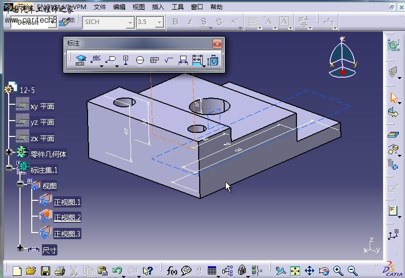This screenshot has height=278, width=405.
Task: Toggle strikethrough text formatting
Action: [219, 21]
